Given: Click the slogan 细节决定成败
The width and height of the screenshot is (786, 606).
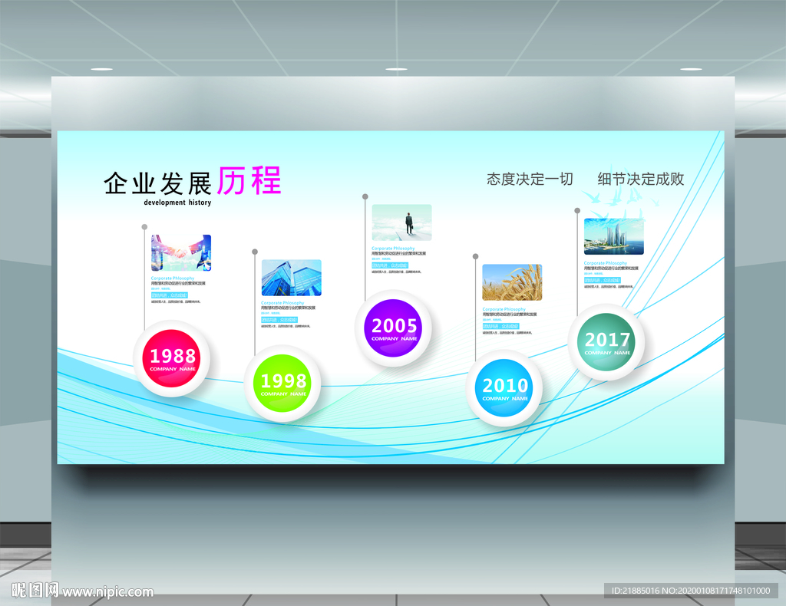Looking at the screenshot, I should pos(641,179).
